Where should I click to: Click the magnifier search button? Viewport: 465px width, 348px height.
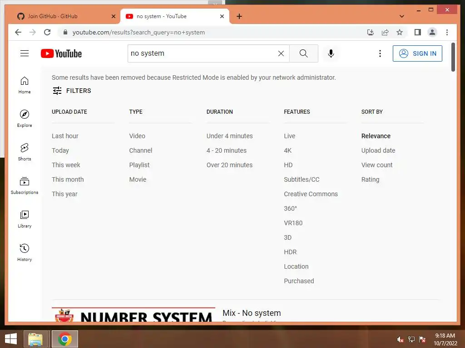point(303,53)
